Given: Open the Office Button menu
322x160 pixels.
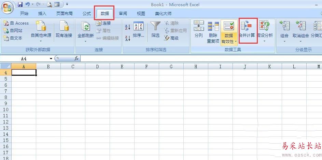Looking at the screenshot, I should [7, 8].
